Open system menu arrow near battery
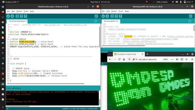Image resolution: width=195 pixels, height=110 pixels. [x=192, y=2]
